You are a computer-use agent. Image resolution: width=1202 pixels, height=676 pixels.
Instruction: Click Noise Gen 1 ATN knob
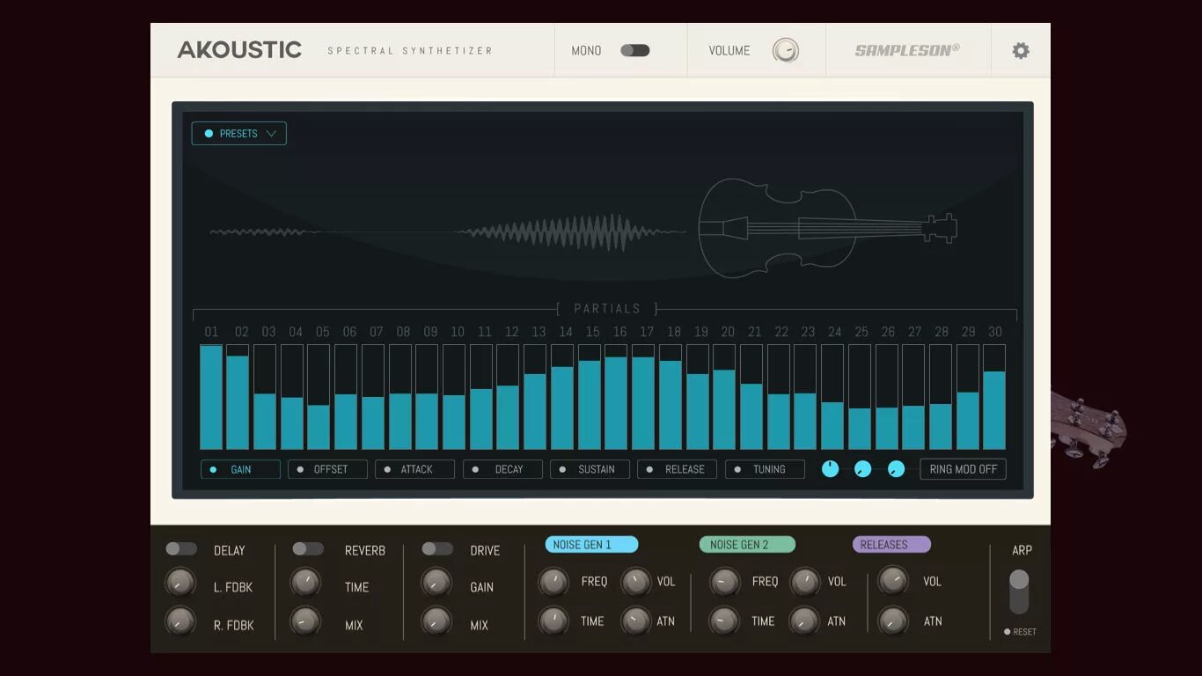click(635, 621)
